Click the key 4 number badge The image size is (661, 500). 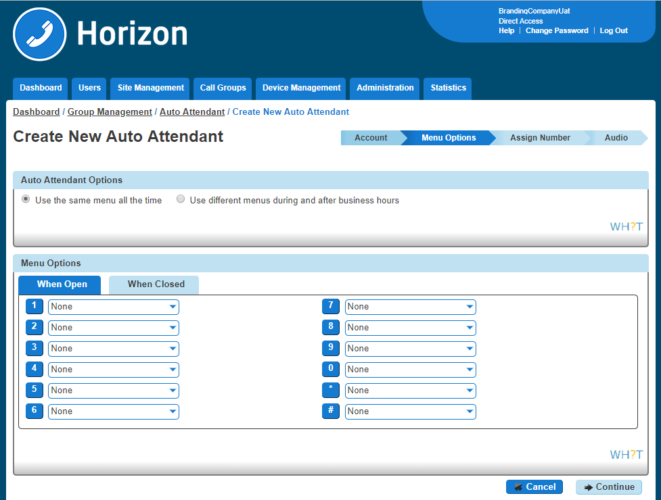point(34,369)
